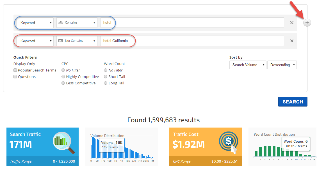Viewport: 317px width, 171px height.
Task: Remove the 'hotel California' Not Contains filter row
Action: pos(292,41)
